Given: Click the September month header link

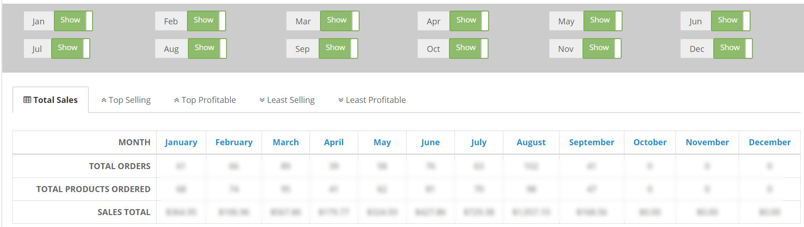Looking at the screenshot, I should coord(591,142).
